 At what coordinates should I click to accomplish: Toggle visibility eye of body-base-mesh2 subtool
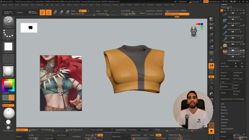[x=244, y=50]
